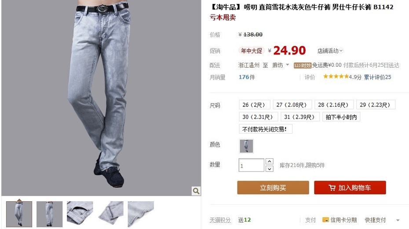Expand payment options arrow after 快捷支付

pyautogui.click(x=398, y=220)
